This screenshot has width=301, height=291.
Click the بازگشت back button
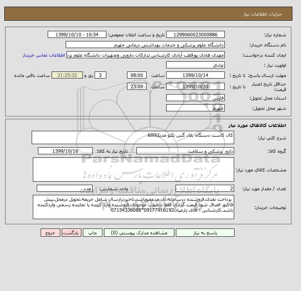(x=72, y=233)
